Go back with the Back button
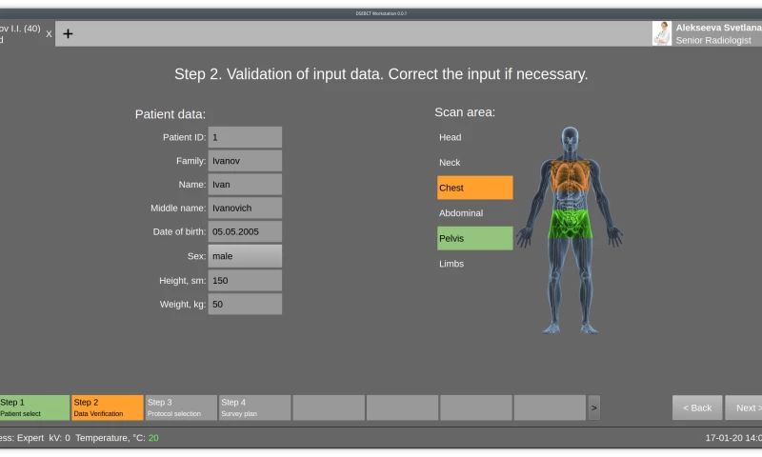This screenshot has width=762, height=457. (x=697, y=407)
